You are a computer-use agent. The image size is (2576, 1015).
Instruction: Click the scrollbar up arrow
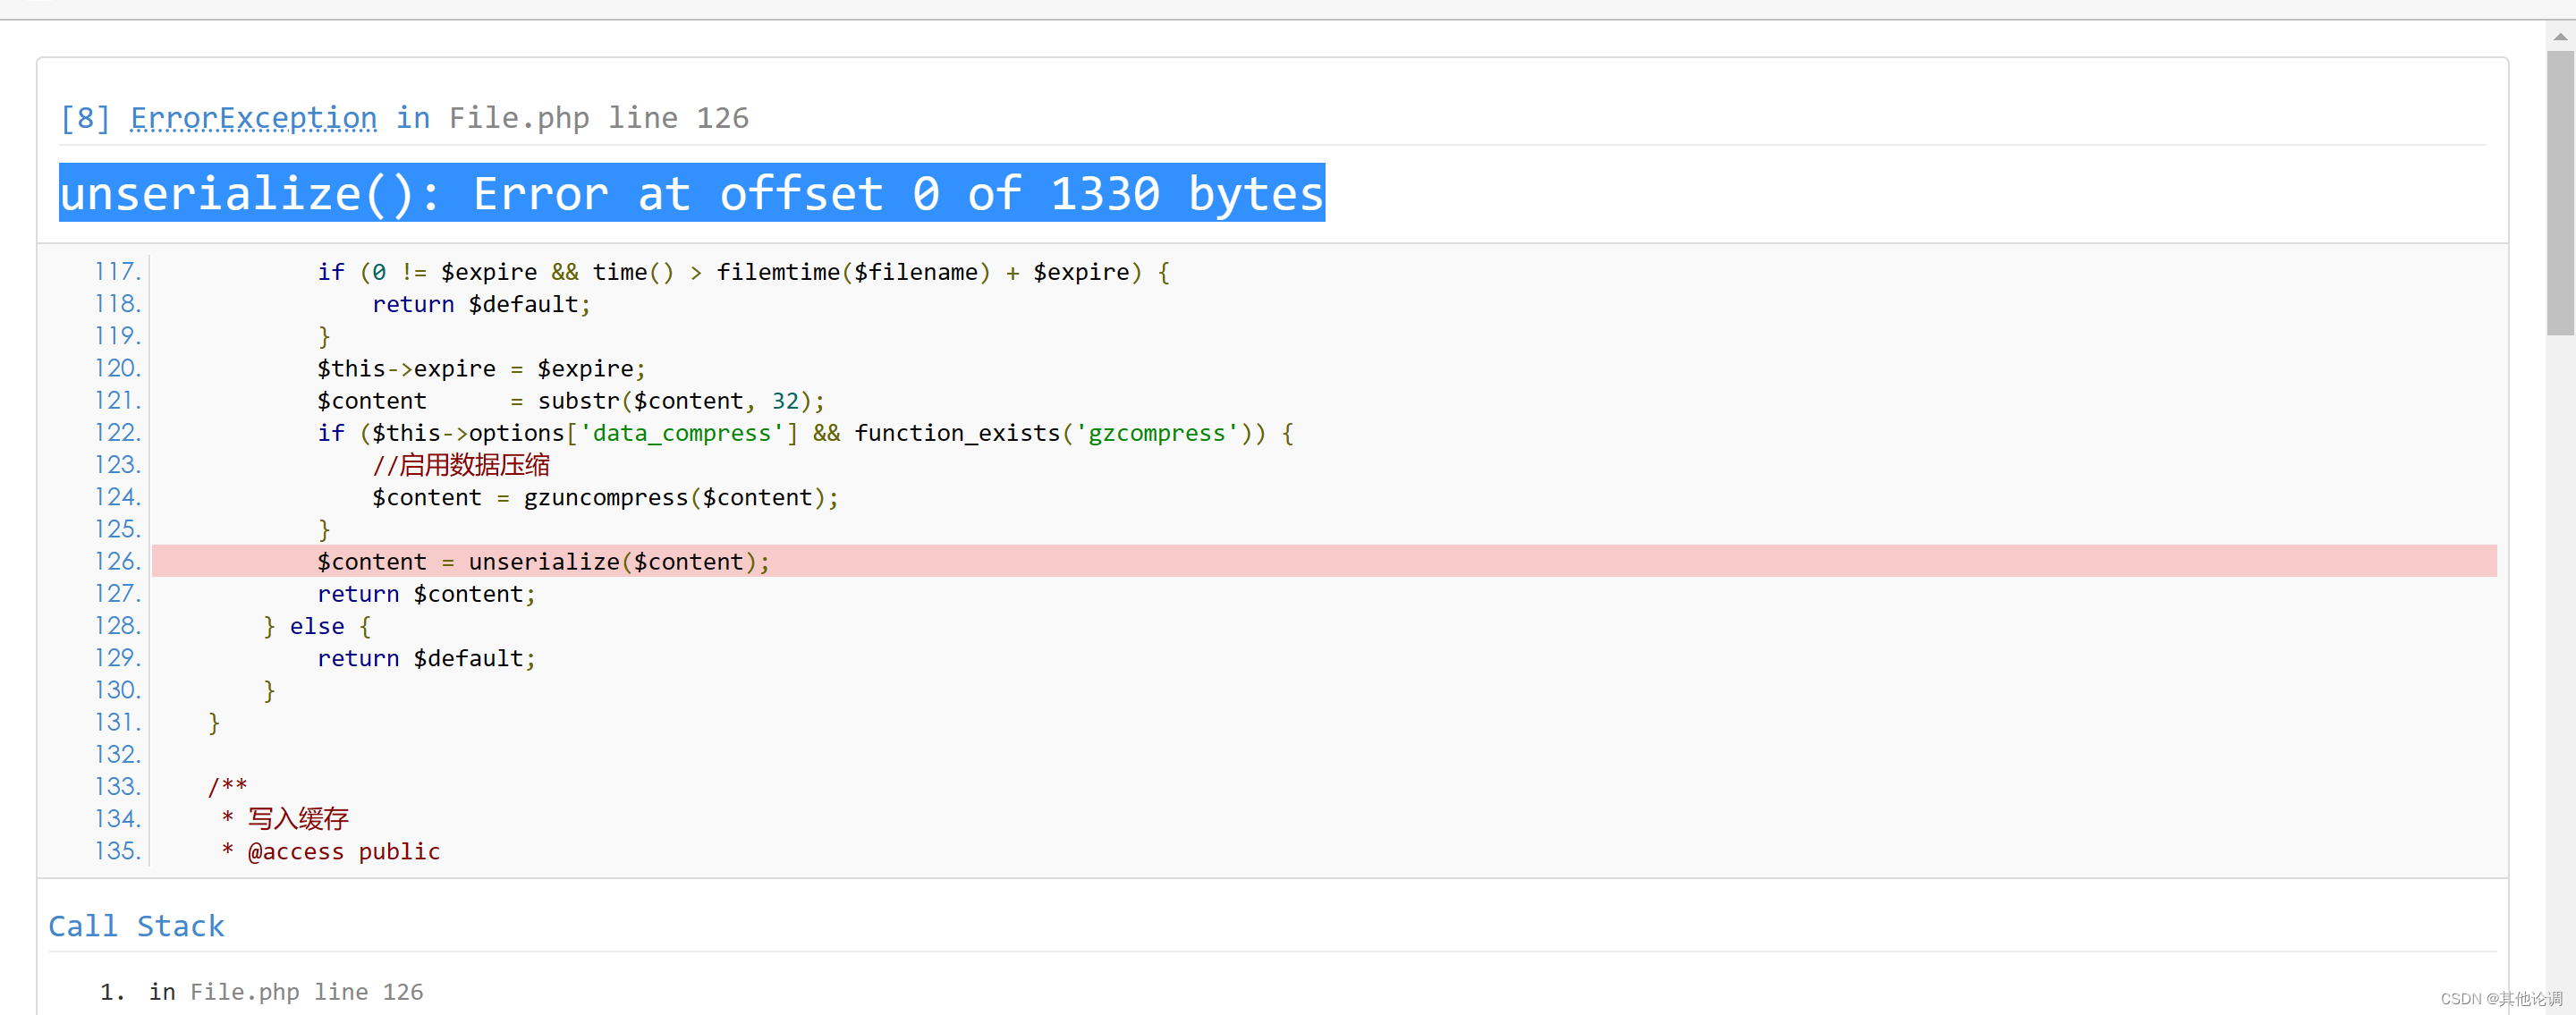(2559, 36)
